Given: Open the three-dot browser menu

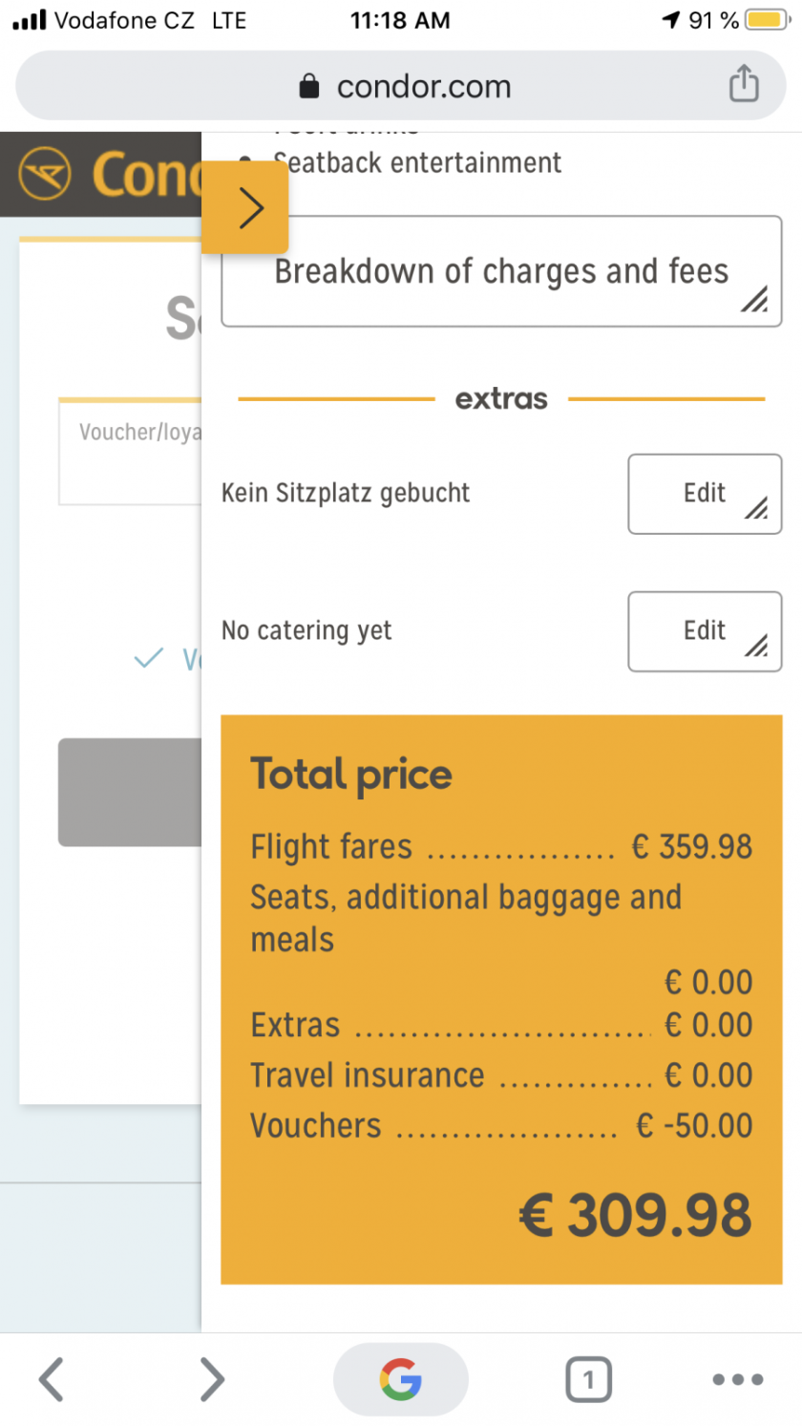Looking at the screenshot, I should 738,1379.
